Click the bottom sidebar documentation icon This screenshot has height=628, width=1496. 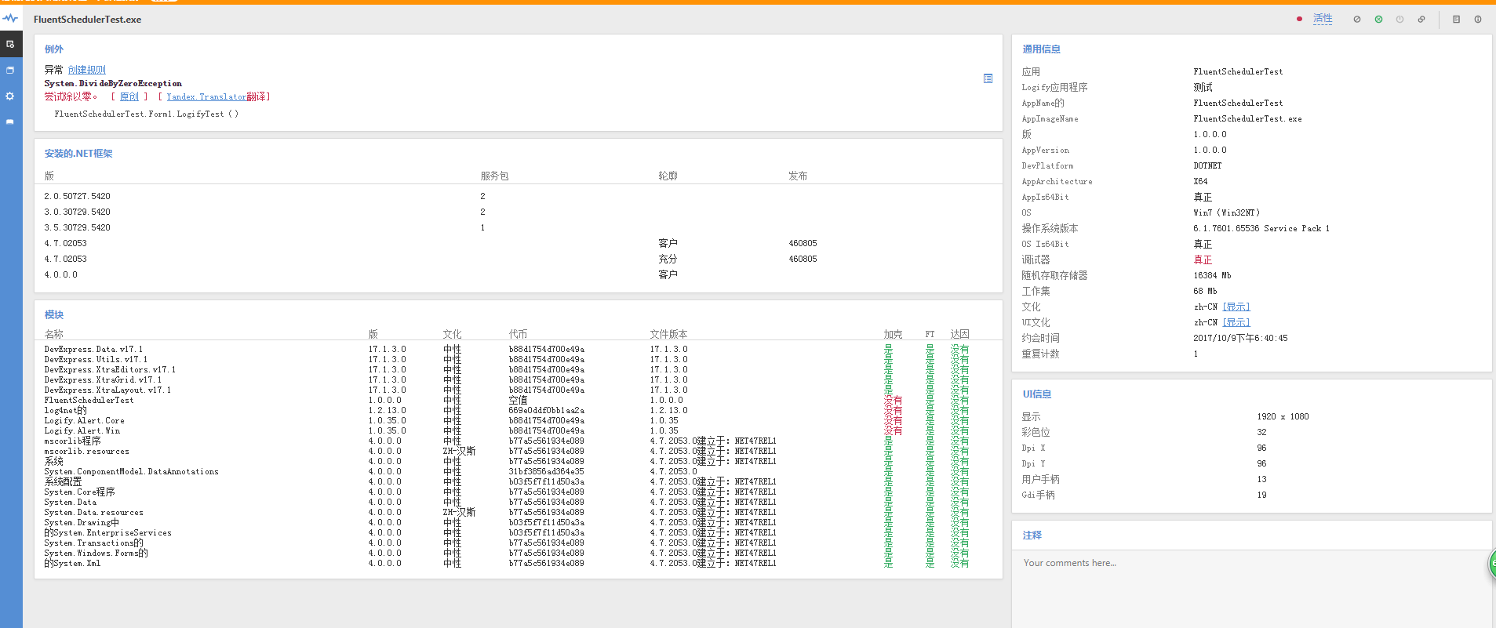click(x=10, y=122)
